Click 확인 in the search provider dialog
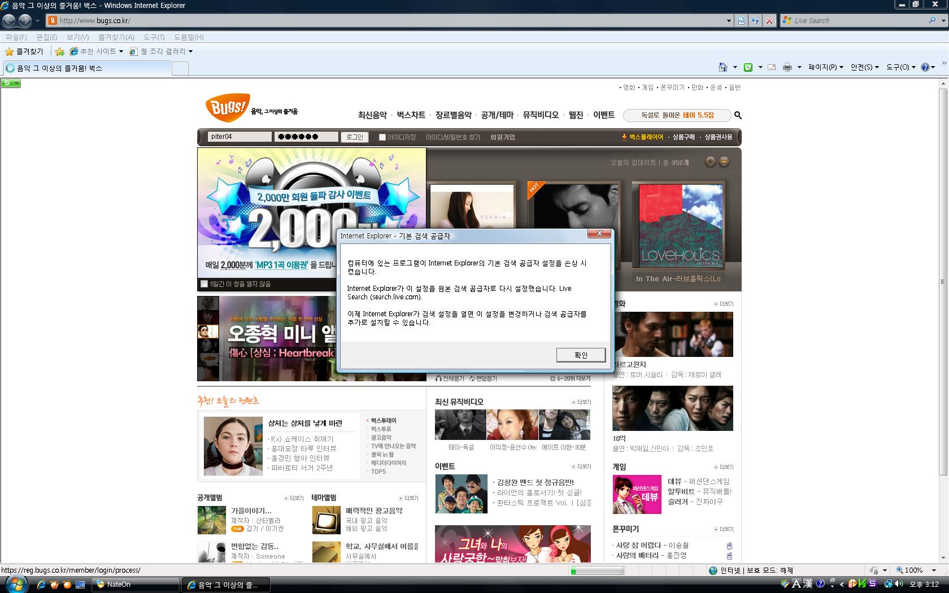This screenshot has width=949, height=593. tap(581, 355)
